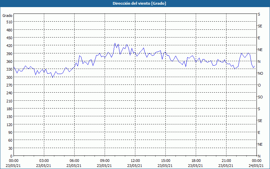The width and height of the screenshot is (270, 169).
Task: Click the "NO" compass label on right axis
Action: coord(260,73)
